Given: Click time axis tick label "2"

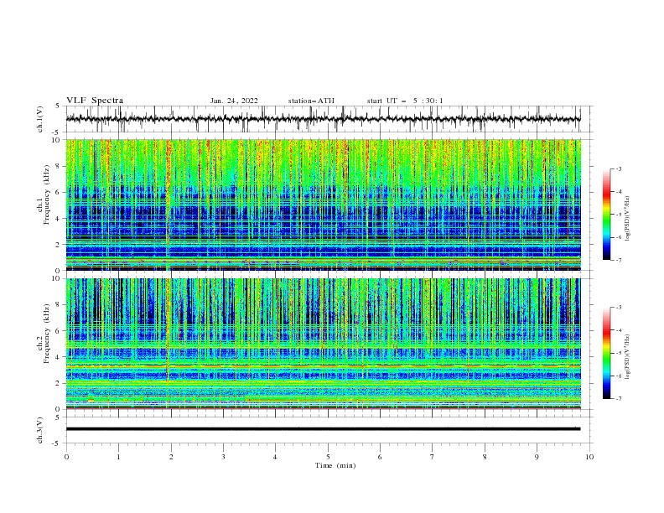Looking at the screenshot, I should [x=171, y=457].
